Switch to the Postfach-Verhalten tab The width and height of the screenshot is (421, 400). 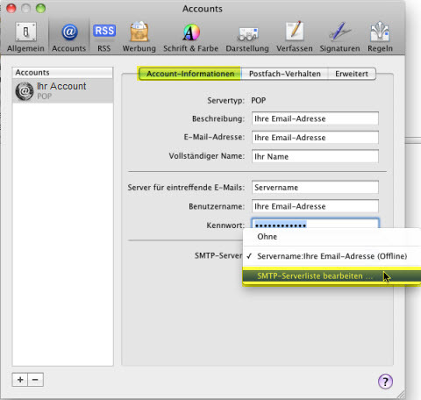285,74
